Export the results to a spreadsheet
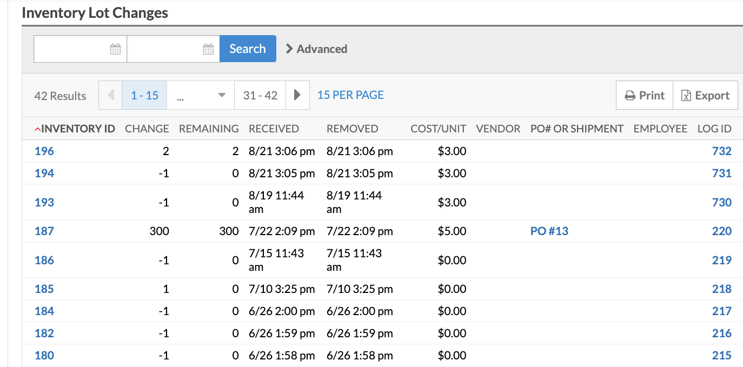Screen dimensions: 743x367 [x=705, y=95]
